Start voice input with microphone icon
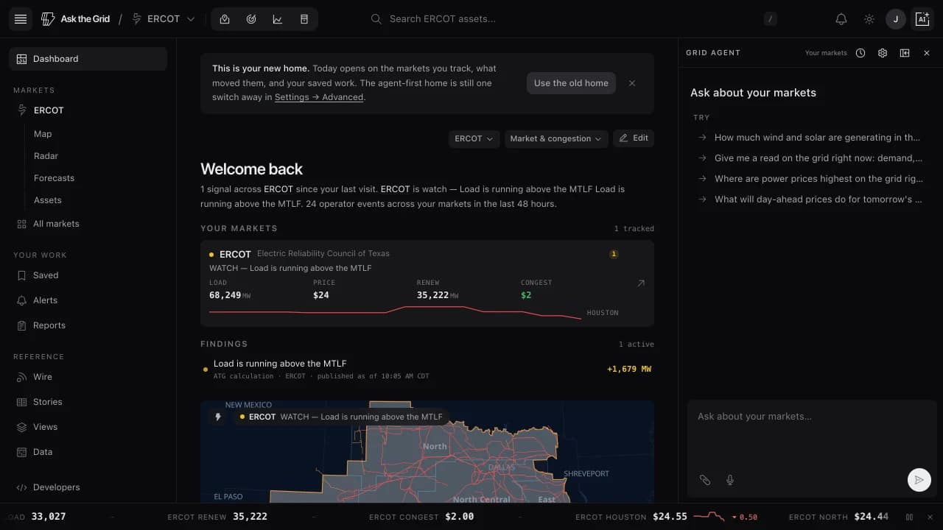943x530 pixels. tap(730, 480)
